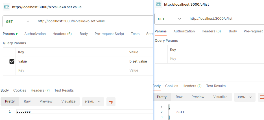Click the URL field containing localhost:3000/c/list
264x120 pixels.
225,19
